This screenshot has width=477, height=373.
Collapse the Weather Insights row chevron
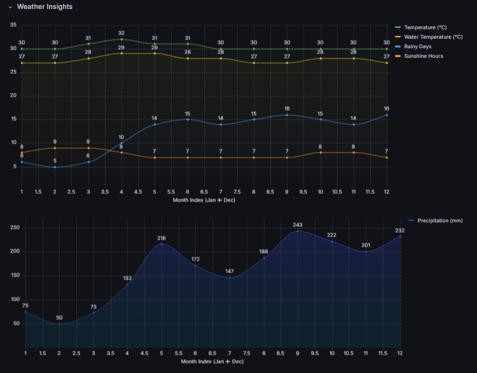[10, 7]
